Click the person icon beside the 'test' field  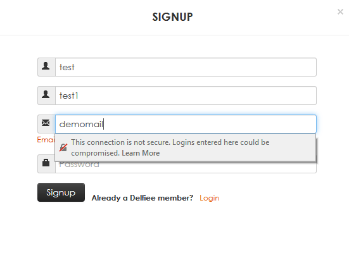point(46,66)
